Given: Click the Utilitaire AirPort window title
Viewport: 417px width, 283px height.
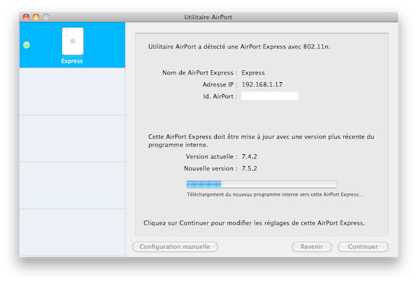Looking at the screenshot, I should (208, 17).
